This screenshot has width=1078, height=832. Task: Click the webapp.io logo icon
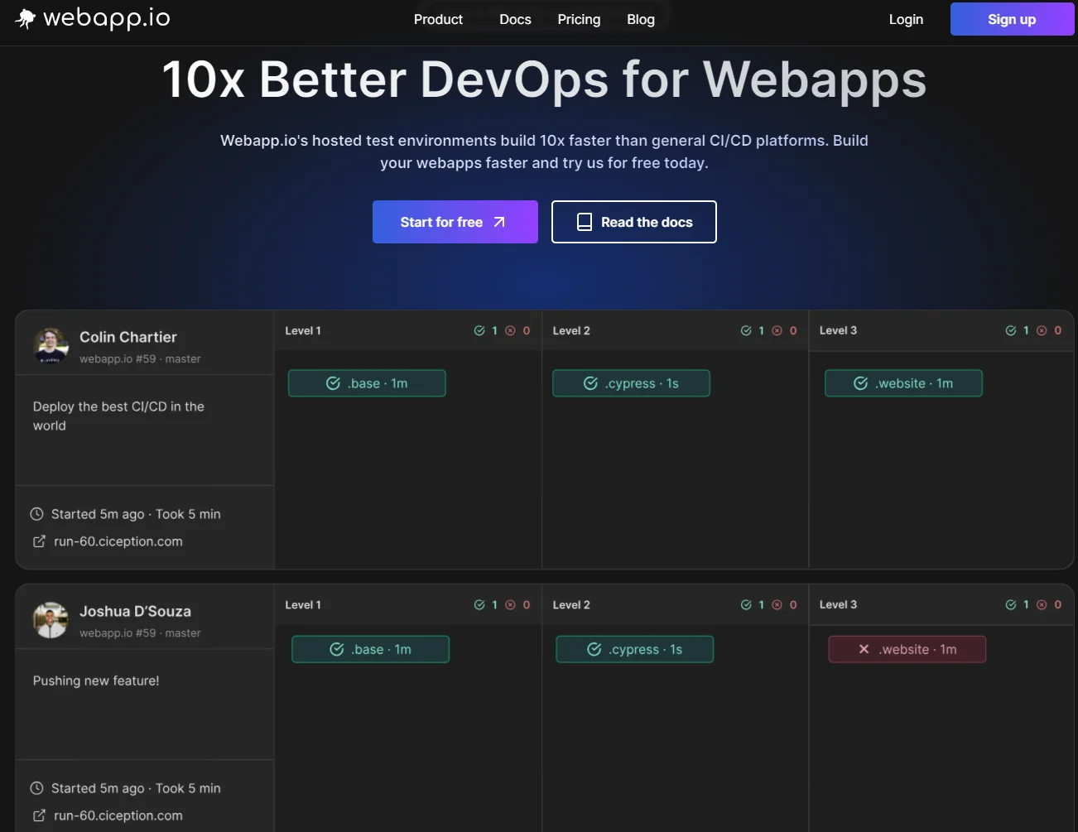[26, 18]
